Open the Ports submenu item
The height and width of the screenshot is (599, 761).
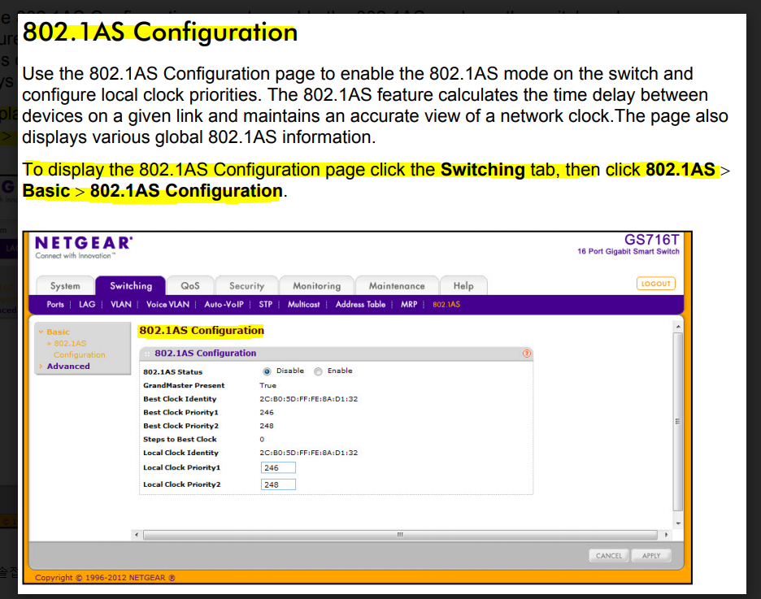click(55, 304)
